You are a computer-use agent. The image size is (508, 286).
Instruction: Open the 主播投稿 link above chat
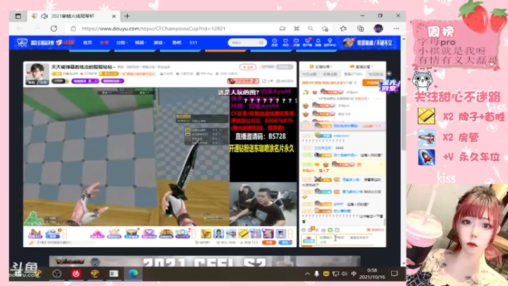(x=319, y=67)
